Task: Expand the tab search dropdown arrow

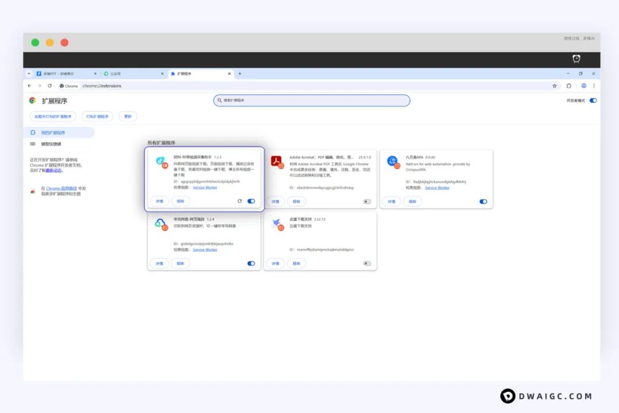Action: (x=29, y=73)
